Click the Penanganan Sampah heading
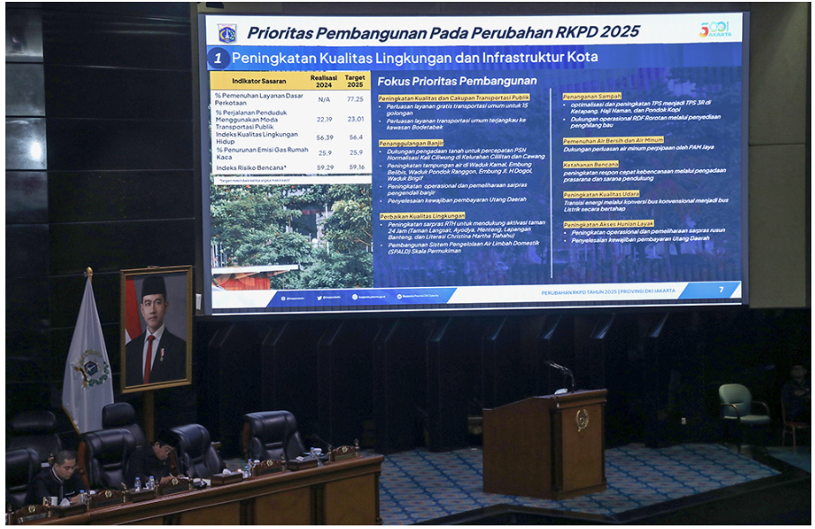The image size is (815, 529). [592, 96]
